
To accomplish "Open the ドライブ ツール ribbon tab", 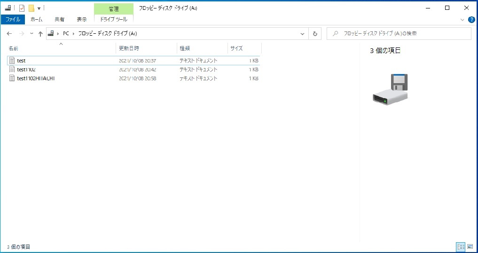I will [x=114, y=19].
